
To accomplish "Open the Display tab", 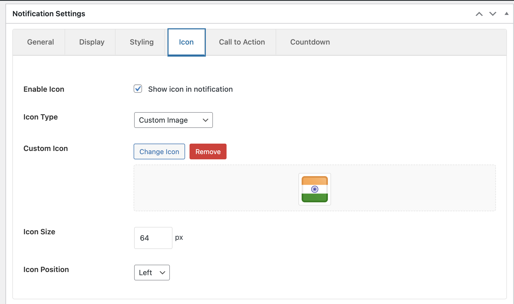I will pyautogui.click(x=92, y=42).
